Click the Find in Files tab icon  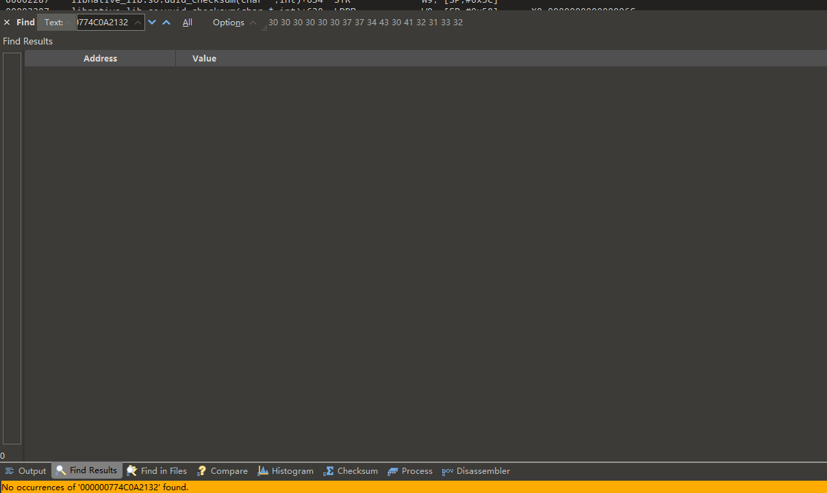(132, 471)
